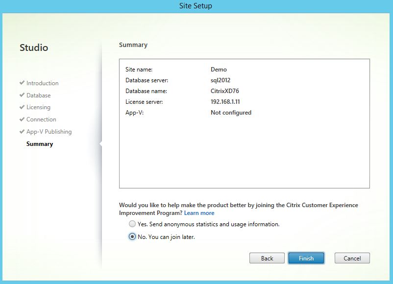
Task: Choose the 'No. You can join later' option
Action: coord(132,237)
